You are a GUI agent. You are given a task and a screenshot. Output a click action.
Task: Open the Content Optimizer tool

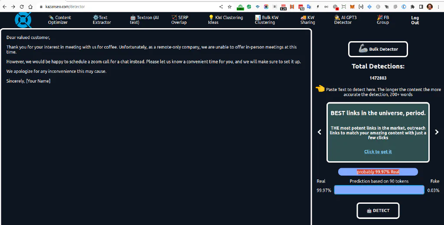[x=59, y=20]
